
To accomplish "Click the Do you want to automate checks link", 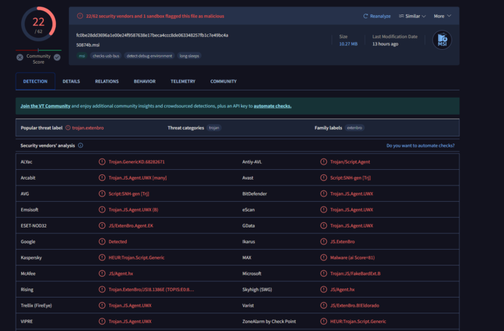I will tap(421, 146).
